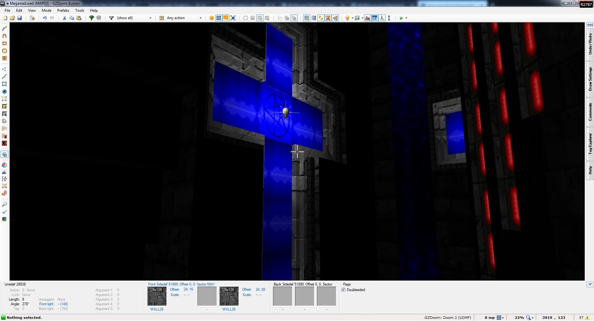Expand the Test Map dropdown arrow
Viewport: 594px width, 321px height.
click(x=406, y=18)
